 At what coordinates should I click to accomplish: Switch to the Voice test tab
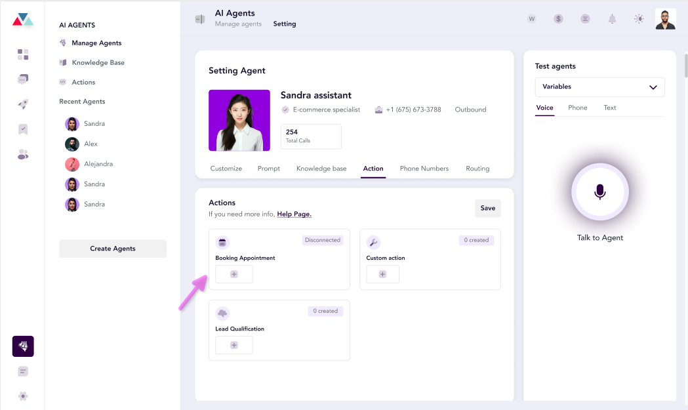pyautogui.click(x=544, y=108)
